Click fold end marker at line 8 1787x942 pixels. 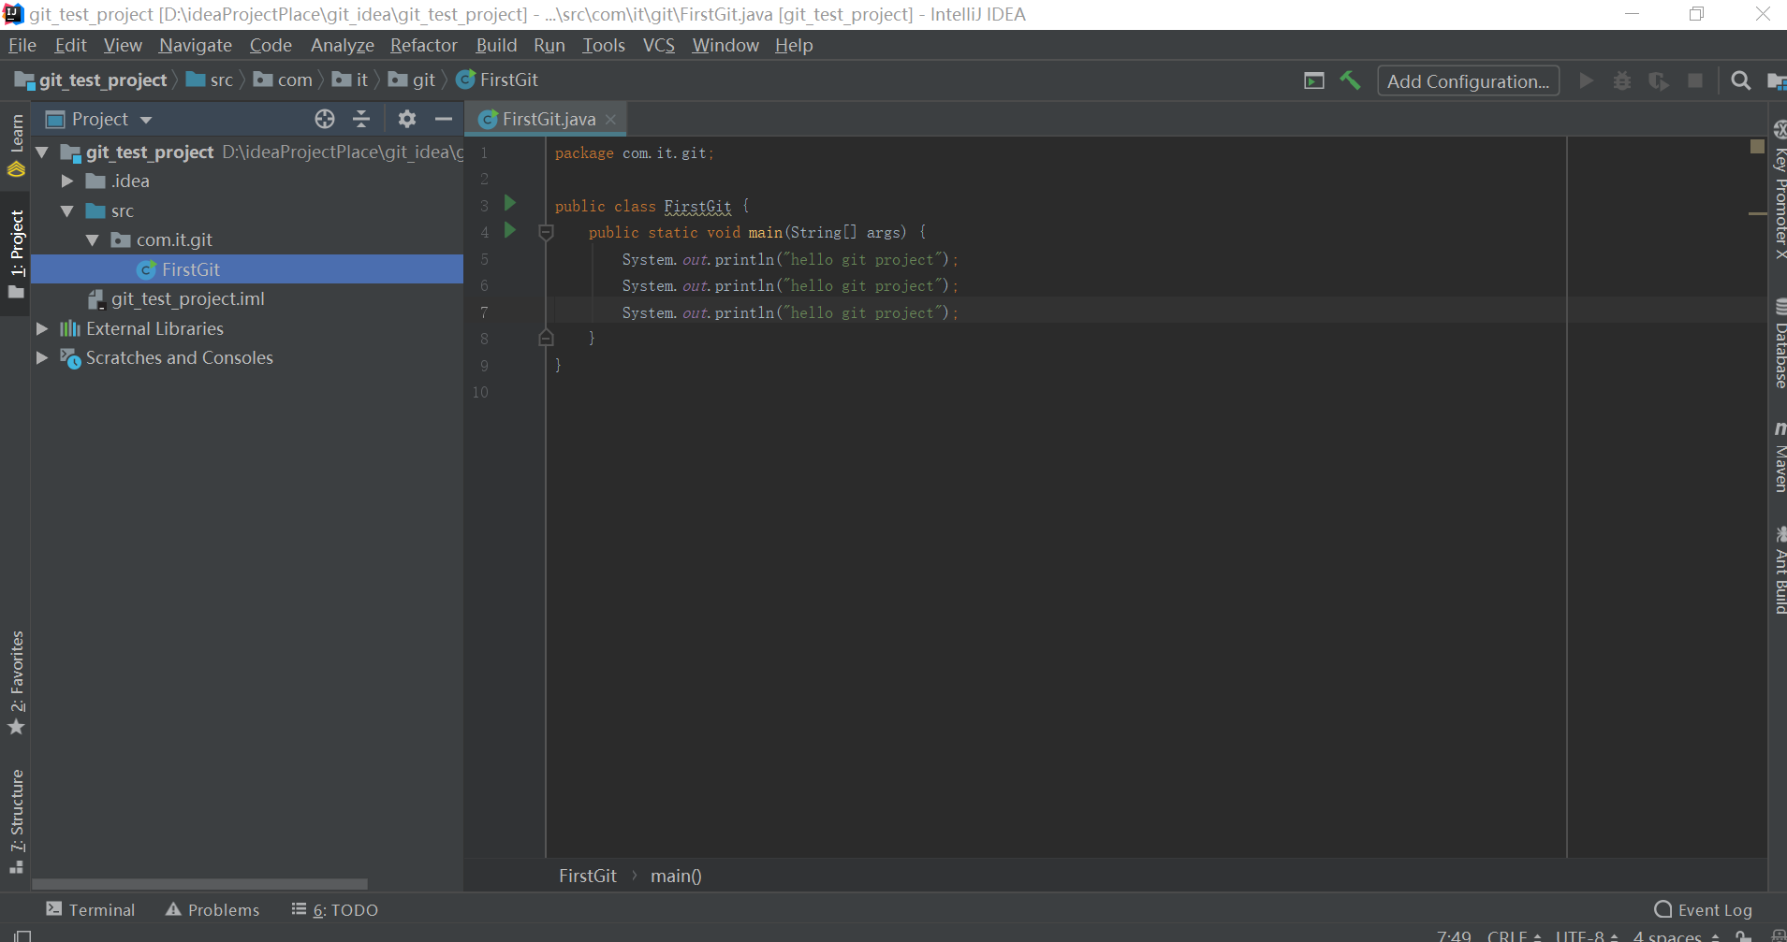(x=547, y=338)
